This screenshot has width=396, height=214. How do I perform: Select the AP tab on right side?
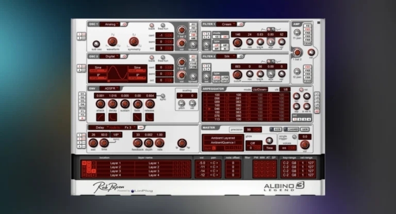click(317, 111)
